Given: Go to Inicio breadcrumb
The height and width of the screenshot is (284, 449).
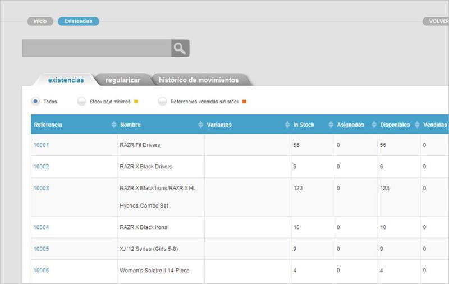Looking at the screenshot, I should tap(40, 21).
